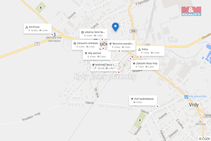This screenshot has width=211, height=141.
Task: Click the Vrdy town label
Action: (194, 105)
